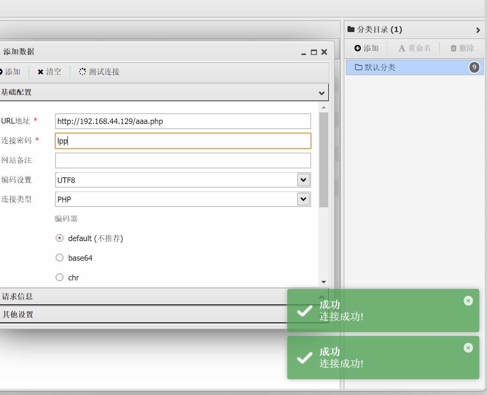Viewport: 487px width, 395px height.
Task: Open the 连接类型 PHP dropdown
Action: pos(303,199)
